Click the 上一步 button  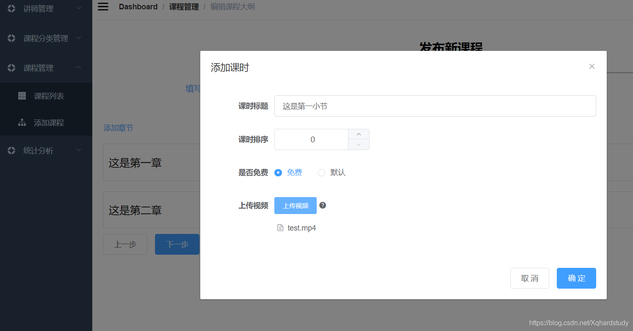pyautogui.click(x=125, y=244)
